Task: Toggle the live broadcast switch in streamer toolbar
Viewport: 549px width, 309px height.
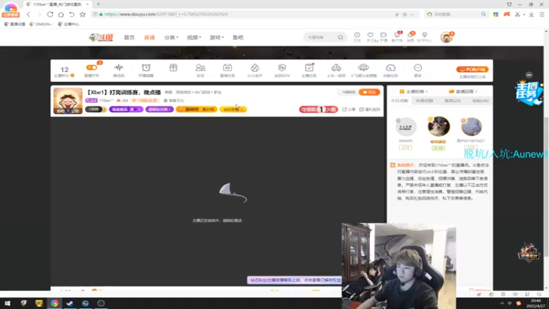Action: tap(92, 67)
